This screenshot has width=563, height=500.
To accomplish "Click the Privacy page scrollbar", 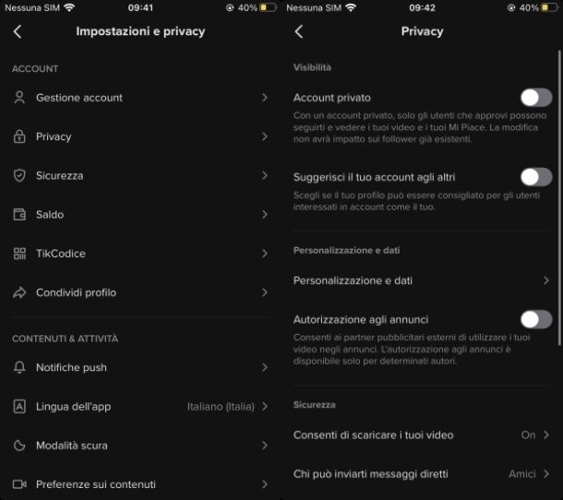I will pos(559,198).
